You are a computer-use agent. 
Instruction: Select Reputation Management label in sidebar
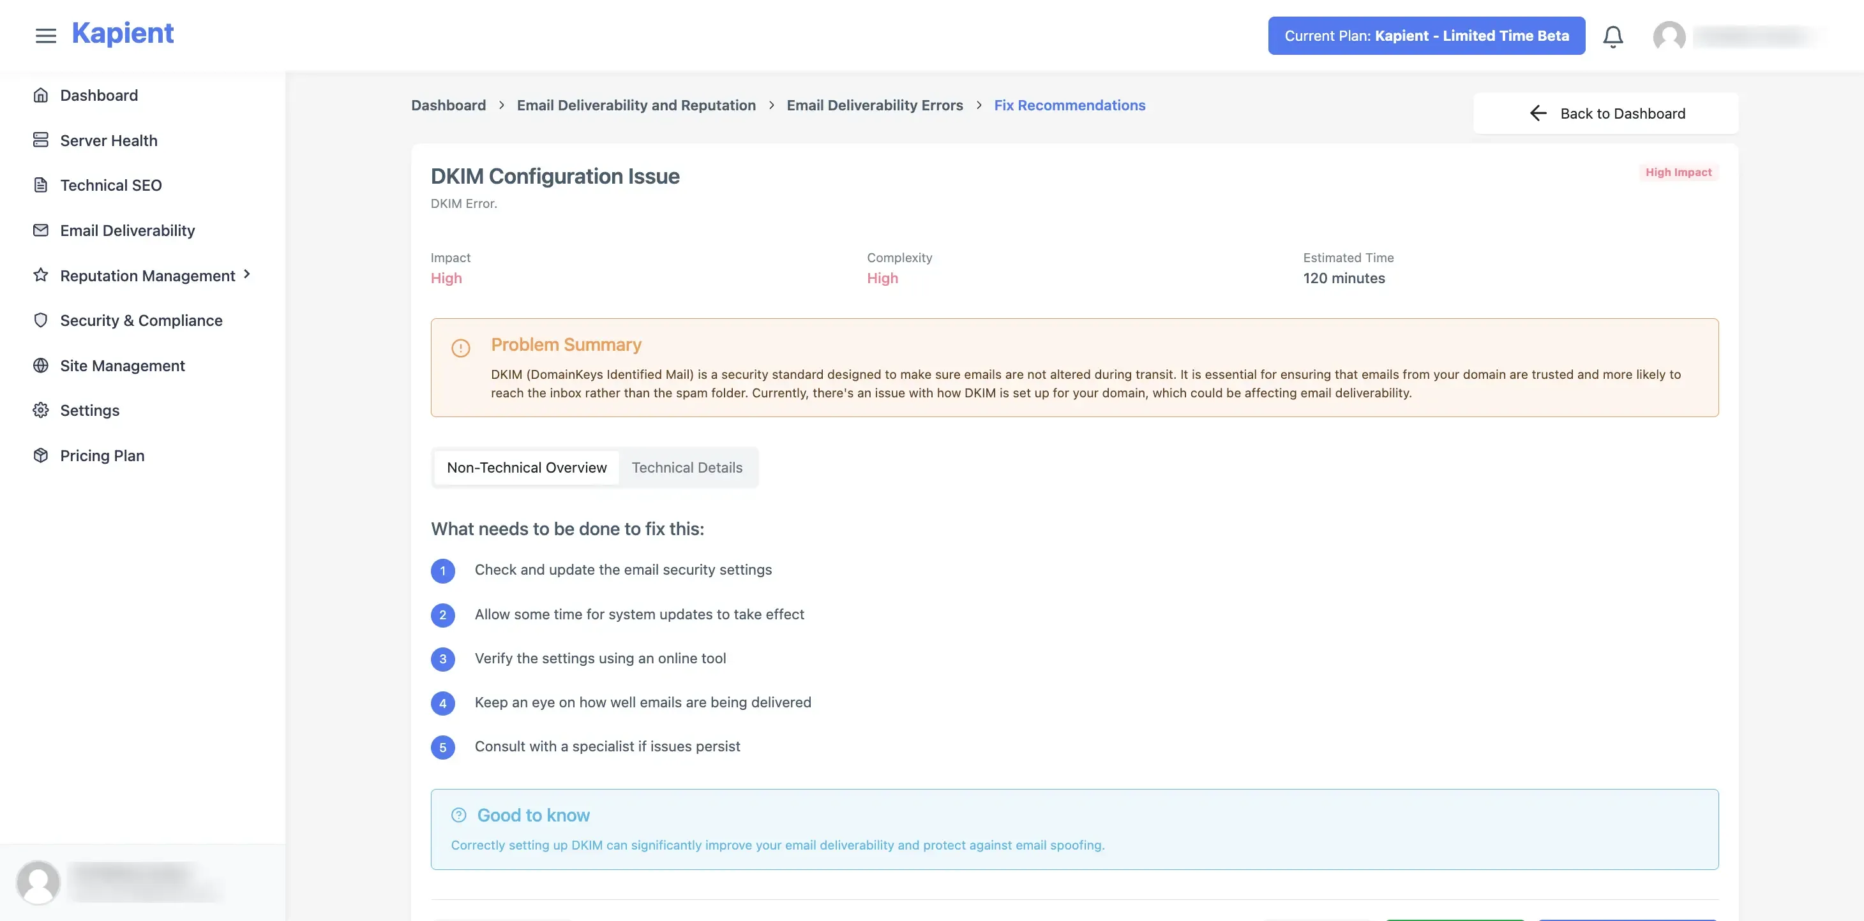pos(147,276)
